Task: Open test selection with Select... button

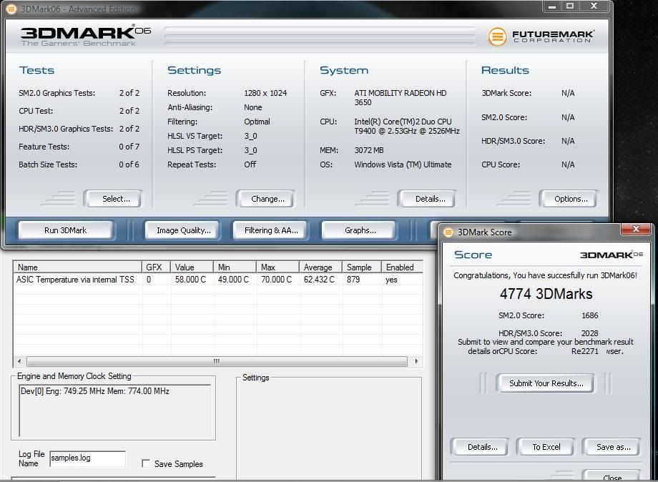Action: (113, 199)
